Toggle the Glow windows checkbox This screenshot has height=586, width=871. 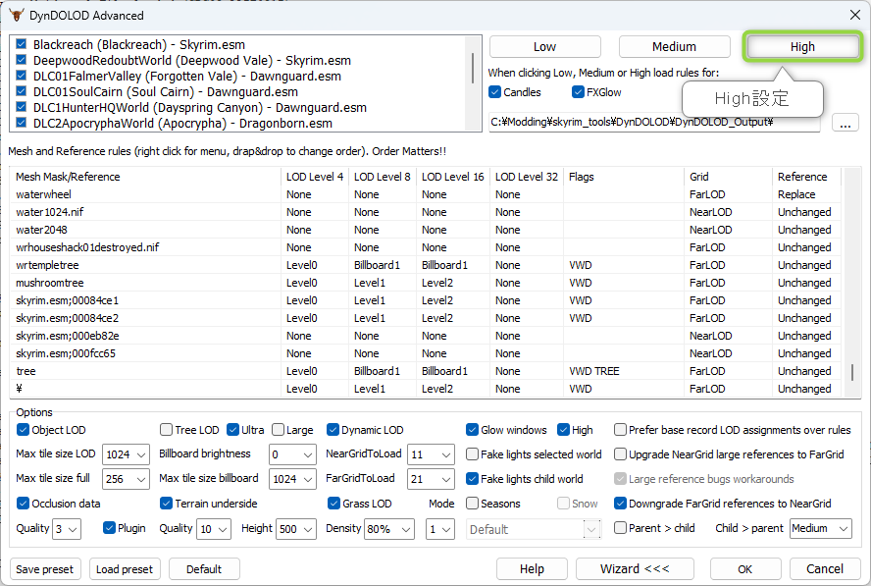[x=472, y=430]
